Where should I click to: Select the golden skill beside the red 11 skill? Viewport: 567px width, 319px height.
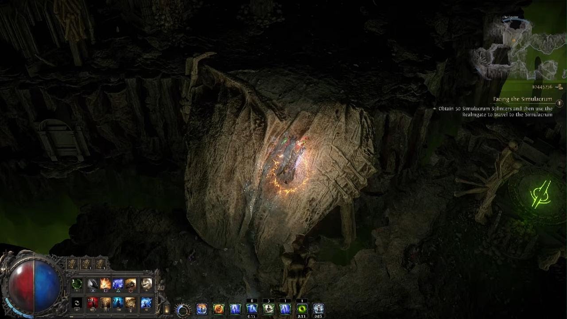click(105, 303)
